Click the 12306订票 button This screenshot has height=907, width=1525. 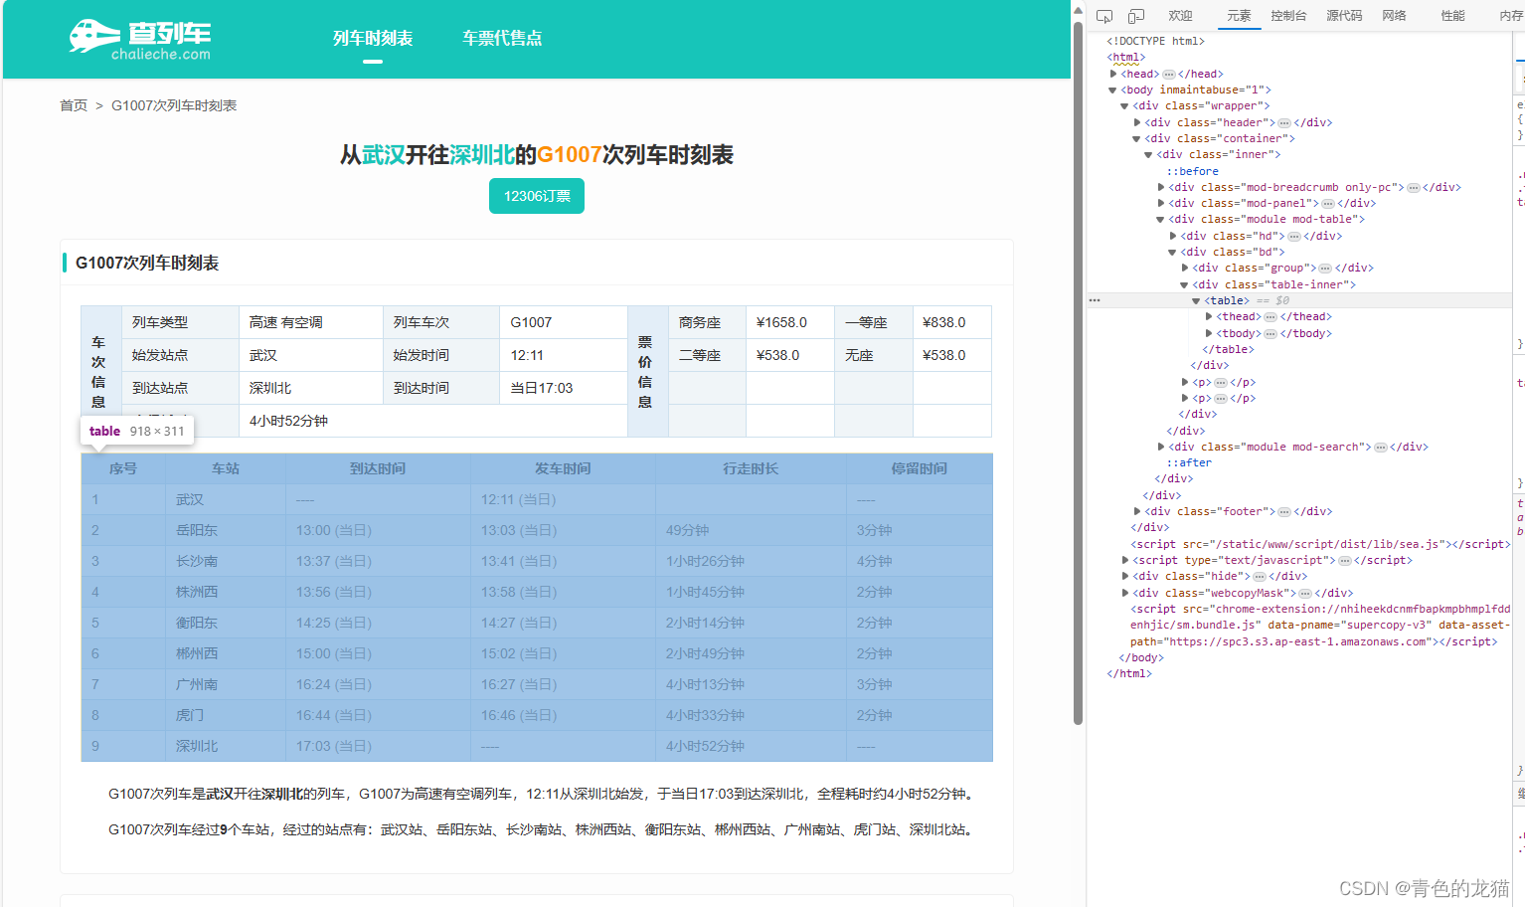click(537, 196)
